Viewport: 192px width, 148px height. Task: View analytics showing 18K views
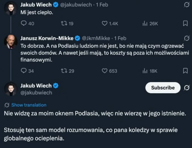(145, 71)
